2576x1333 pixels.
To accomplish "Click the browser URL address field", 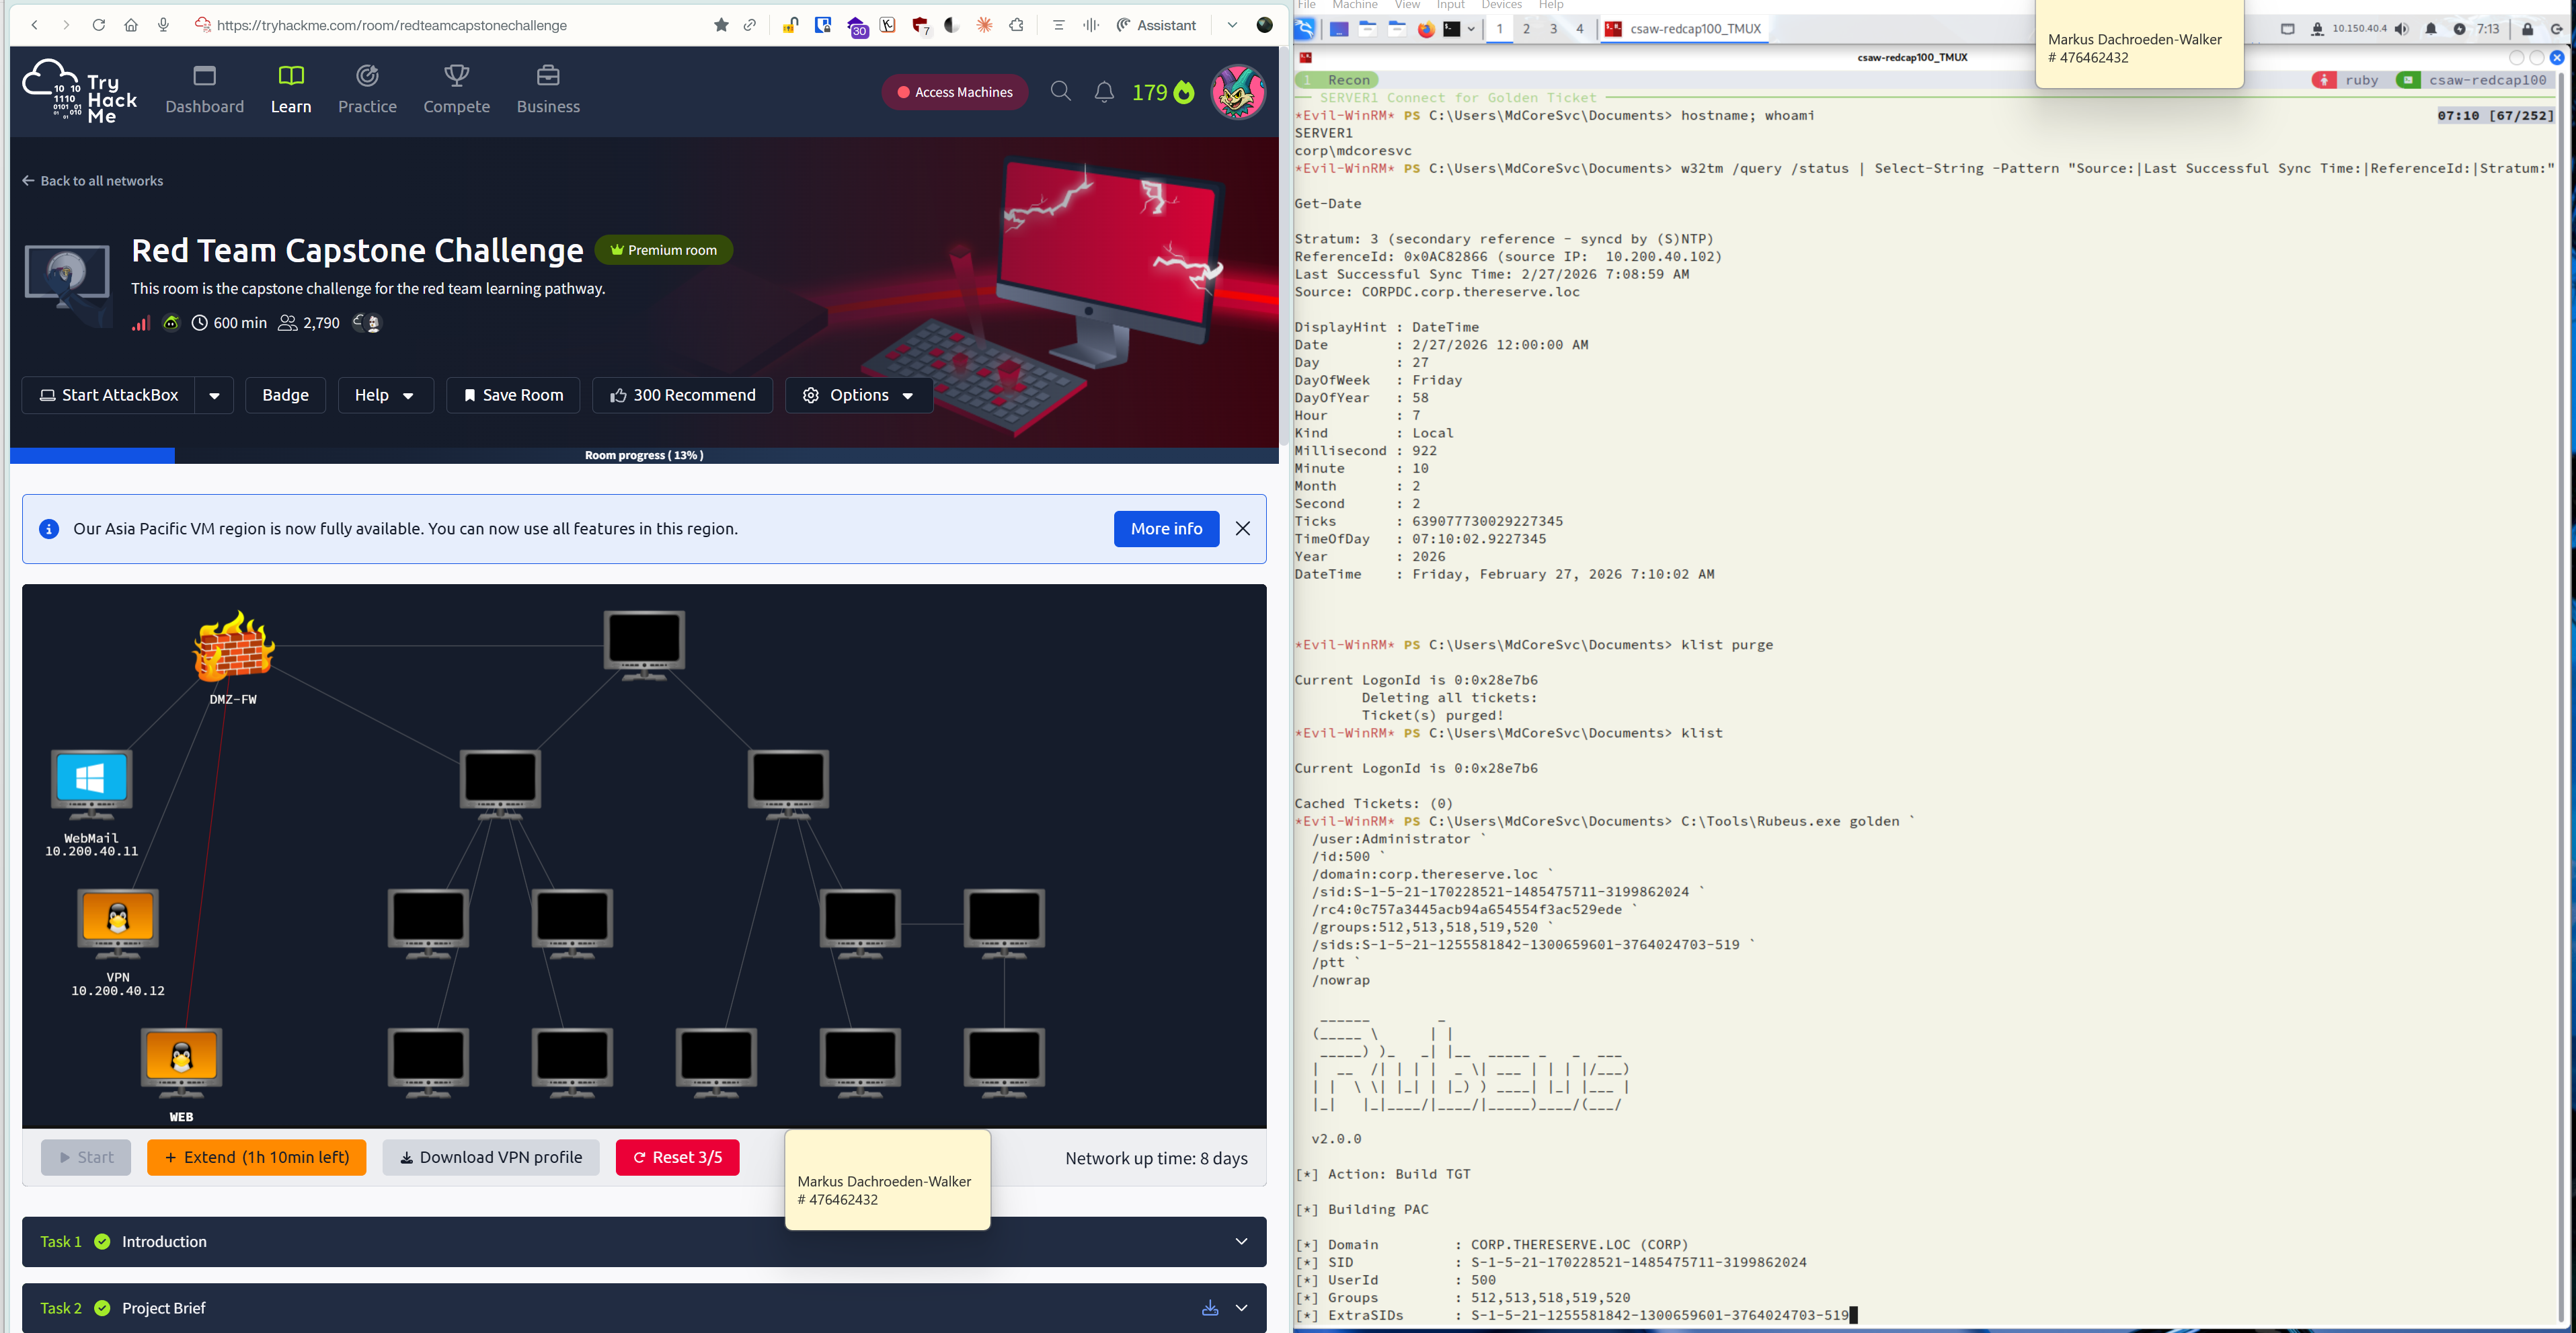I will (x=450, y=25).
